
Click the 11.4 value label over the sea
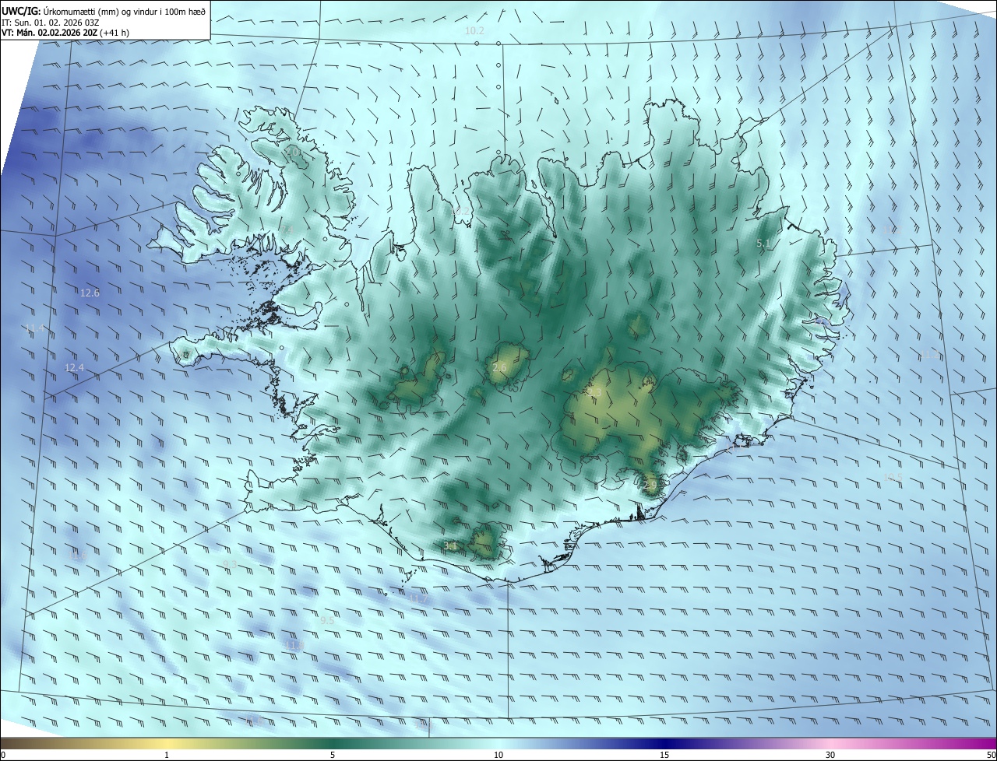tap(35, 328)
